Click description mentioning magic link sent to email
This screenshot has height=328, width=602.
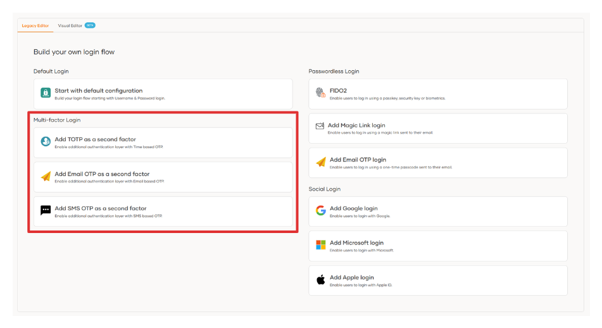(380, 133)
